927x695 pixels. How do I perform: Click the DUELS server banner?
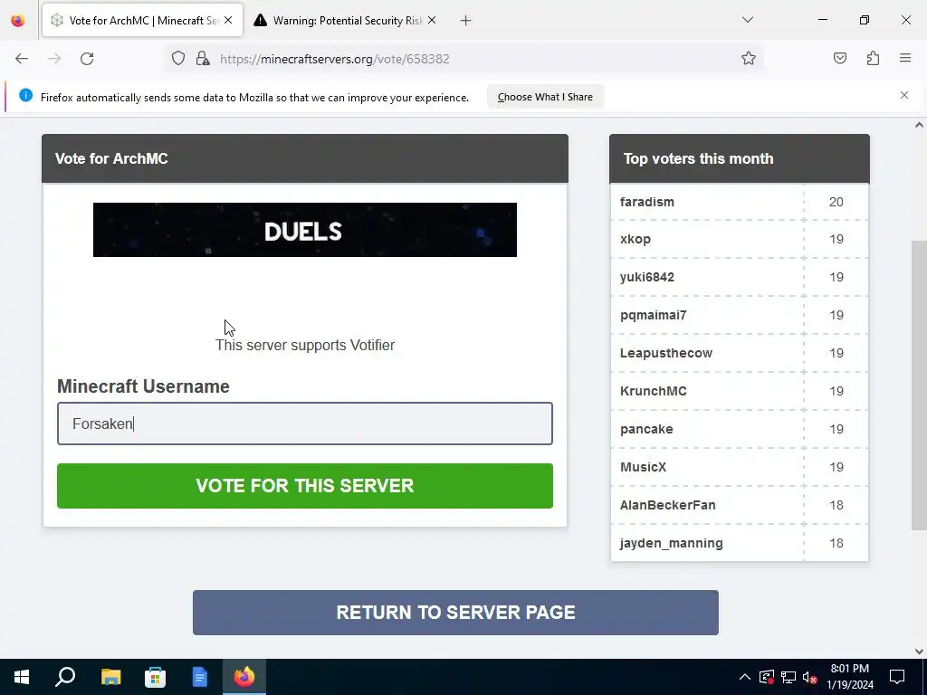pos(305,230)
